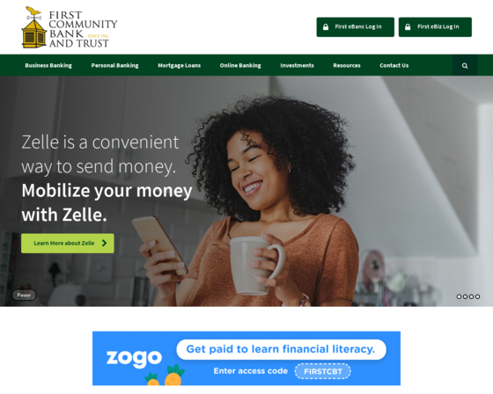Screen dimensions: 493x394
Task: Click the arrow on Learn More about Zelle
Action: coord(105,243)
